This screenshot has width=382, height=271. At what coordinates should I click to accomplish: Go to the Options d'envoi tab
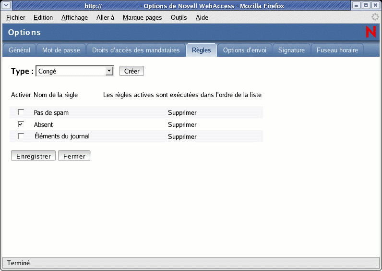click(245, 50)
